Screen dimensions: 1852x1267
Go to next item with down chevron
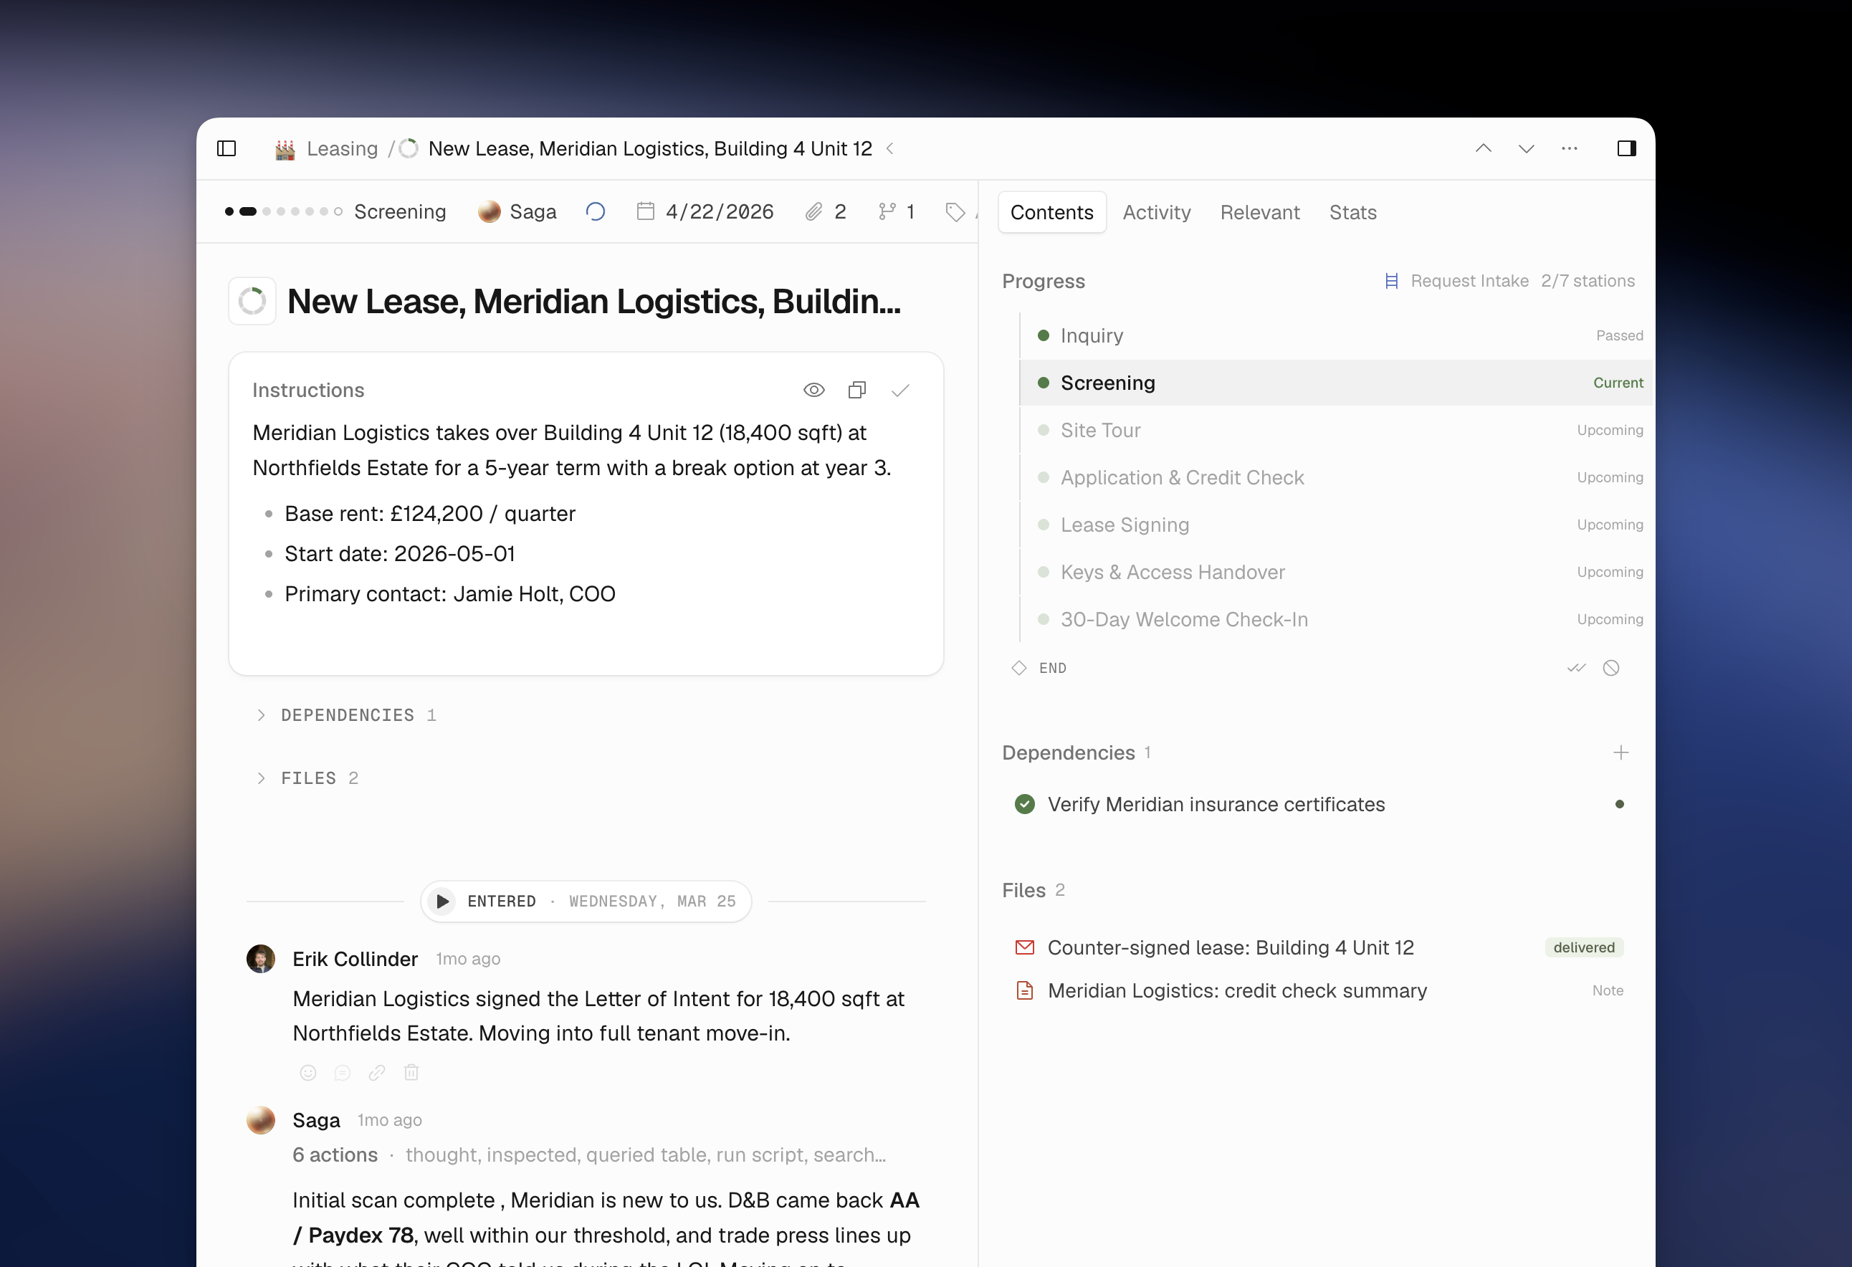click(1526, 148)
